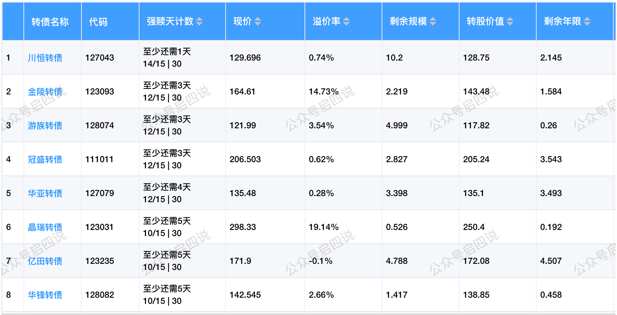Click sort arrows beside 剩余规模
617x315 pixels.
click(x=432, y=22)
